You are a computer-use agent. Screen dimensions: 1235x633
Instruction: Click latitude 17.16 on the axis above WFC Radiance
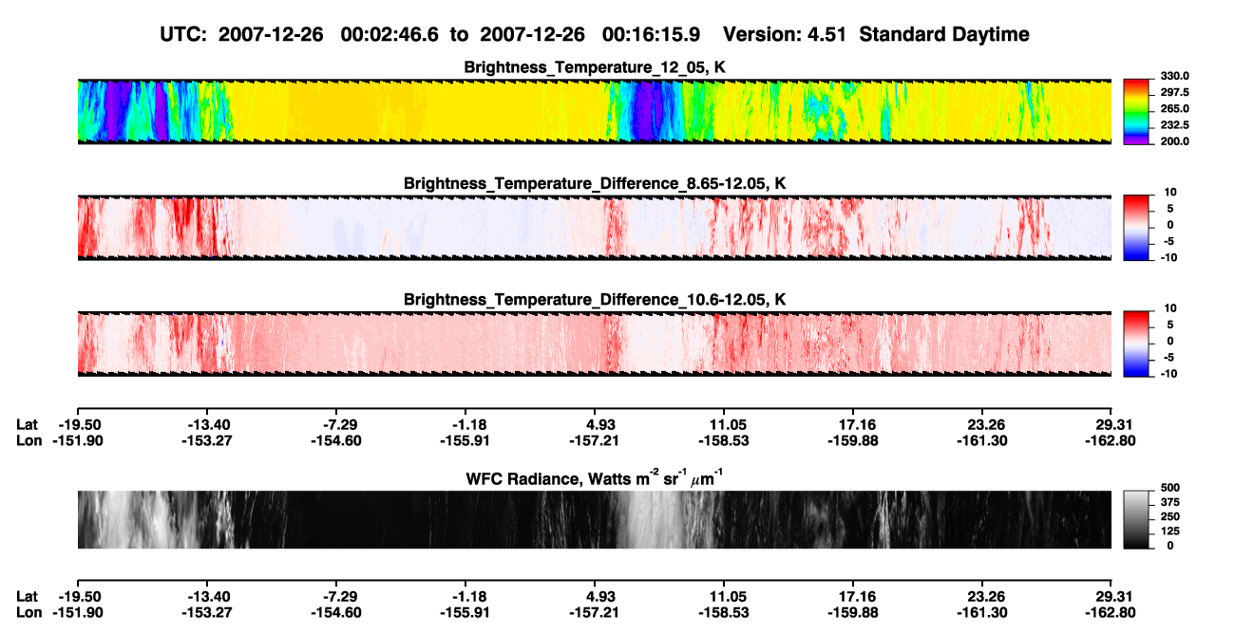(x=853, y=424)
